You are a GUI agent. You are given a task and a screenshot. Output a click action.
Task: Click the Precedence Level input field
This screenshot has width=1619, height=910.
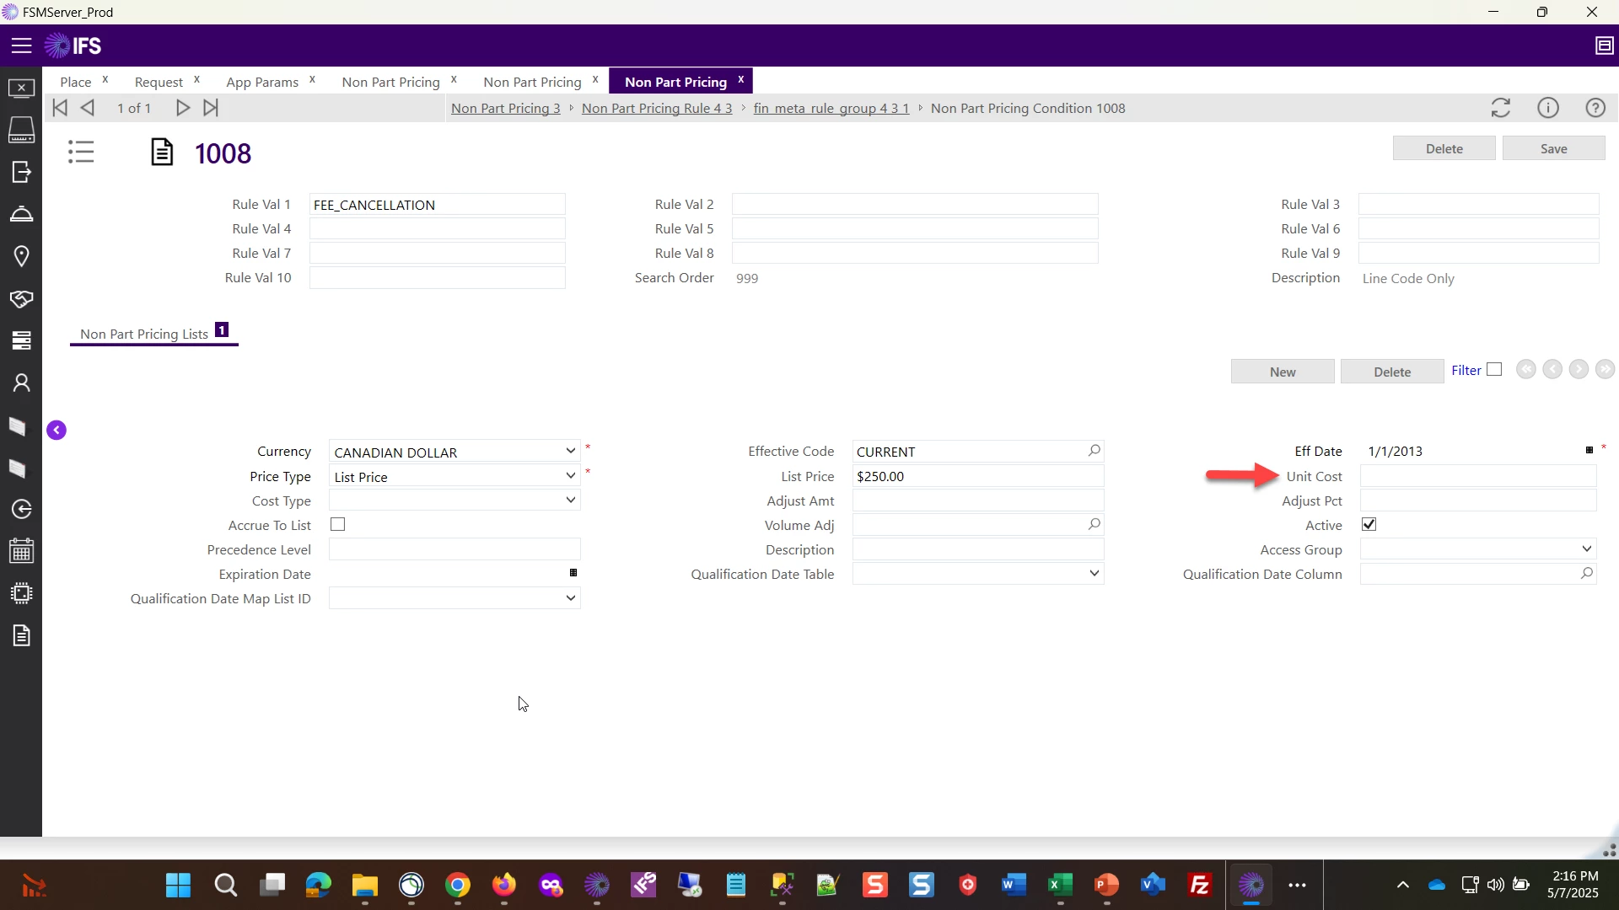tap(455, 549)
